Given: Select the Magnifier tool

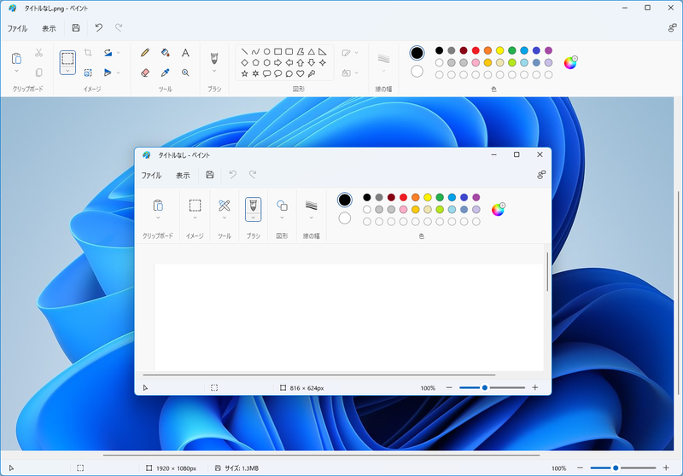Looking at the screenshot, I should (185, 73).
